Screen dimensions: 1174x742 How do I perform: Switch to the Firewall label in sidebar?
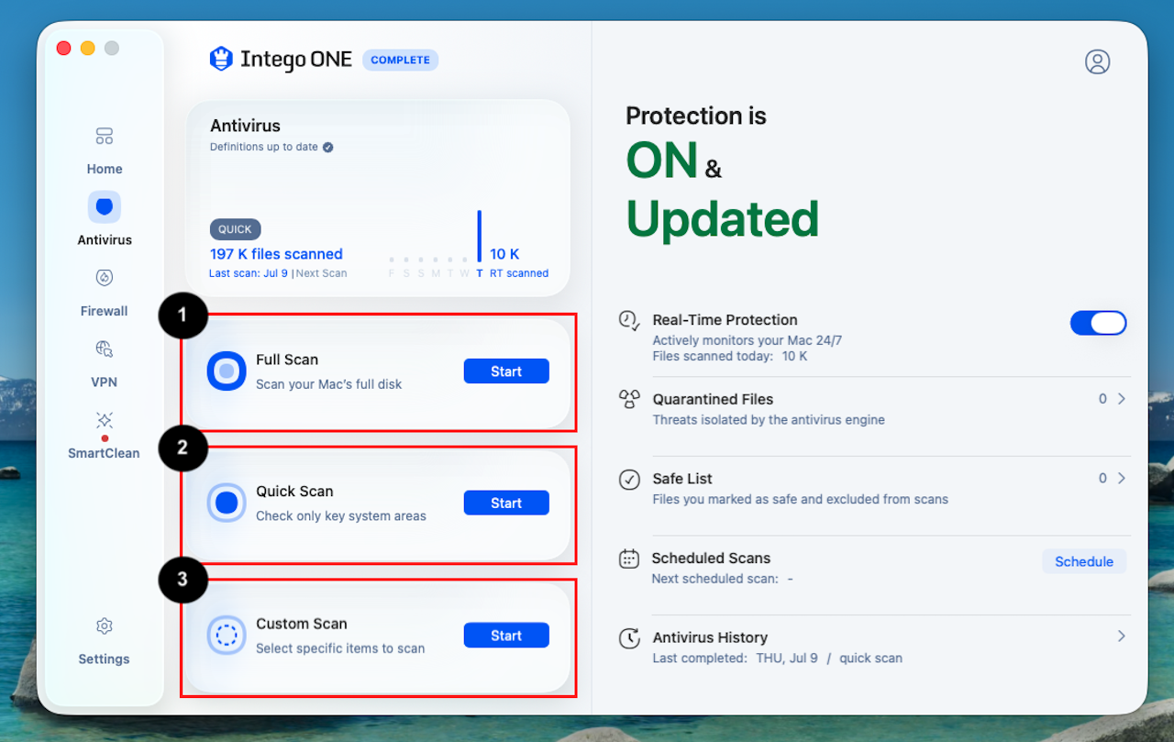click(x=105, y=311)
